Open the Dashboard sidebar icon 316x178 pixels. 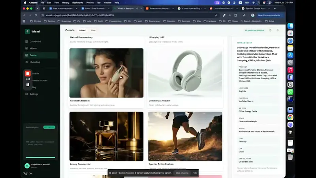[x=26, y=42]
